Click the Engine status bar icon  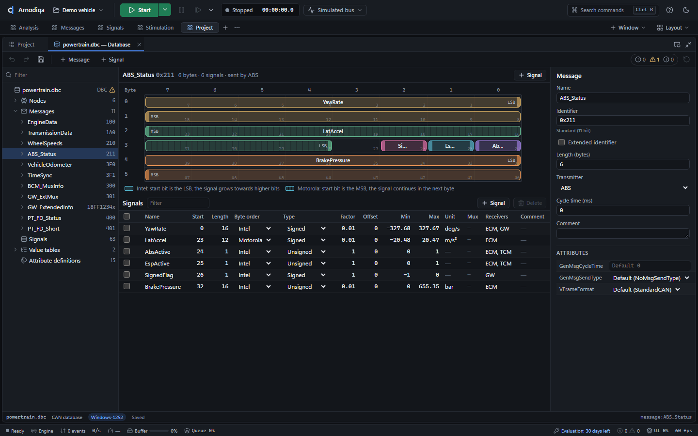[x=34, y=431]
